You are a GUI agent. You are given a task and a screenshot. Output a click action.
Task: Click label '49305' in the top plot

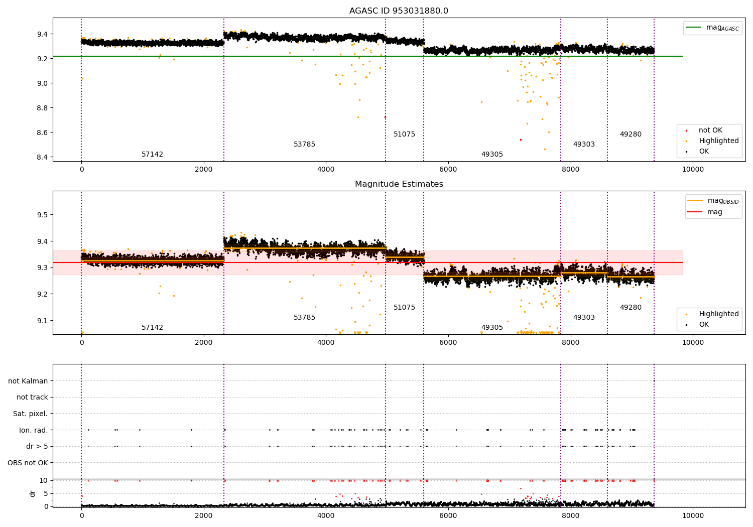point(492,155)
